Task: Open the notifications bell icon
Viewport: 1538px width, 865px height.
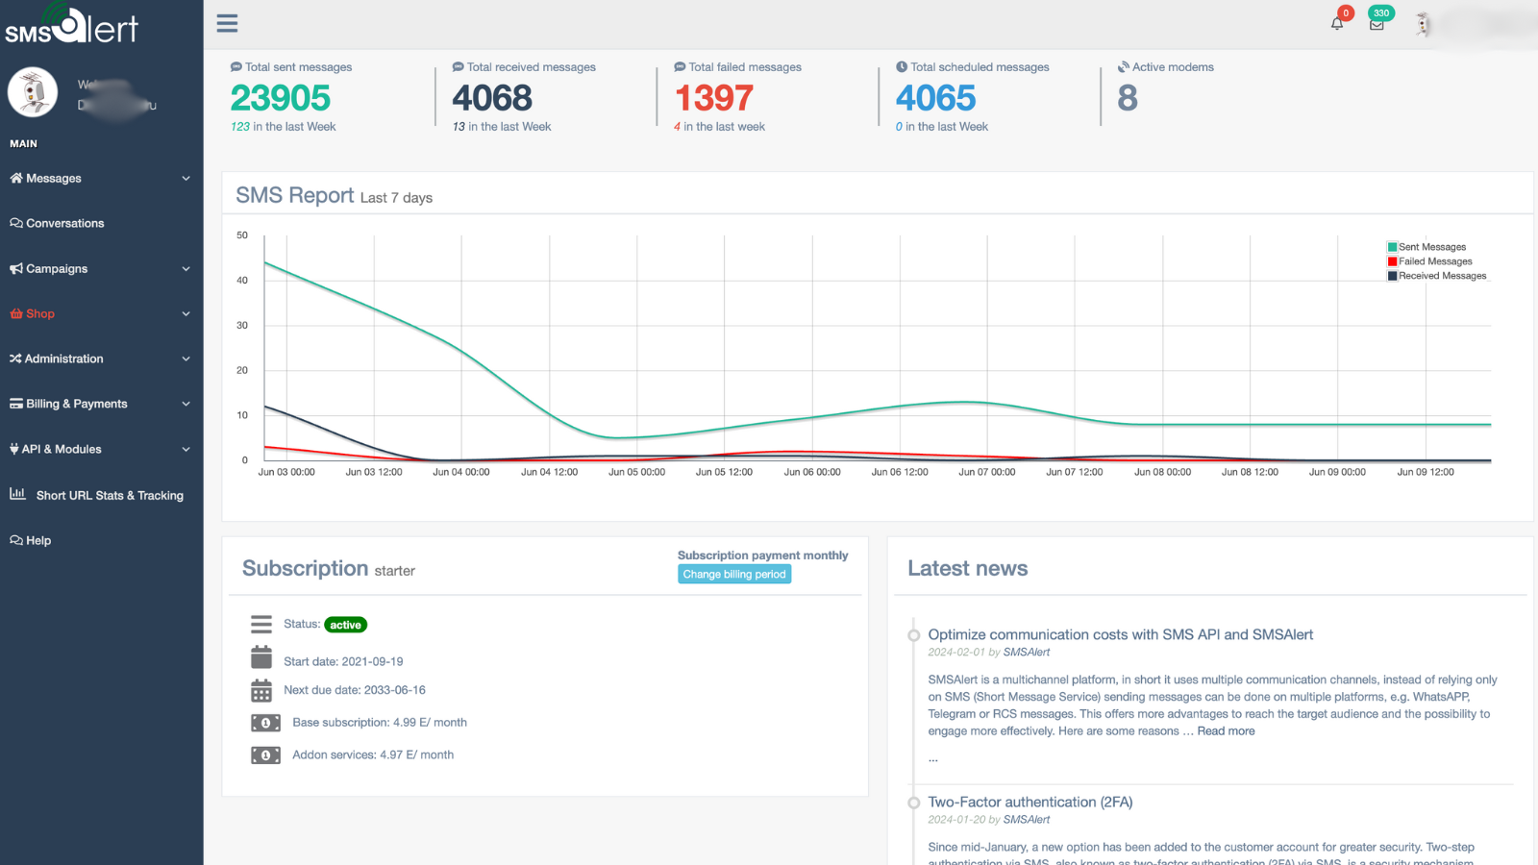Action: click(1336, 24)
